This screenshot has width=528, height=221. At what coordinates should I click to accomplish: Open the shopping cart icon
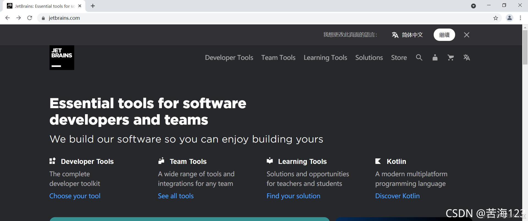(x=450, y=57)
